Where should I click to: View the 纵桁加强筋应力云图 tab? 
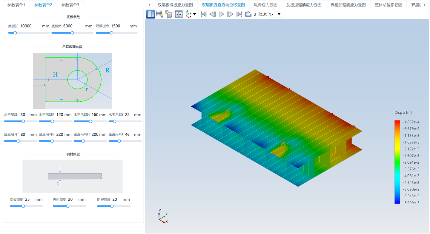pos(348,5)
